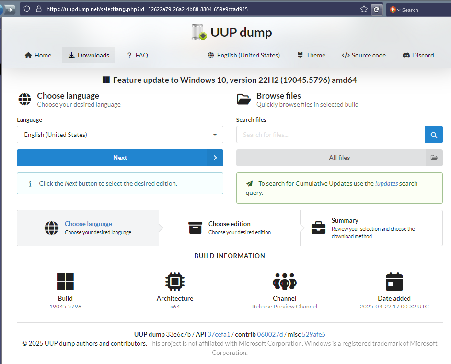451x364 pixels.
Task: Bookmark this page with the star icon
Action: (x=364, y=9)
